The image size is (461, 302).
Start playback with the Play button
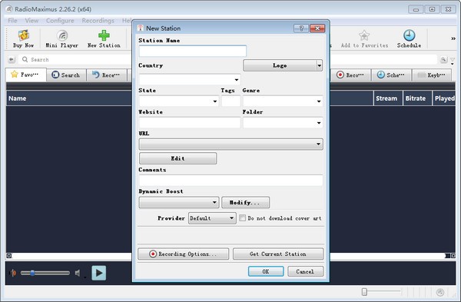[x=99, y=273]
